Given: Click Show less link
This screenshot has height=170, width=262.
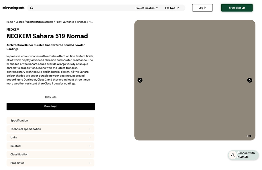Looking at the screenshot, I should tap(51, 97).
